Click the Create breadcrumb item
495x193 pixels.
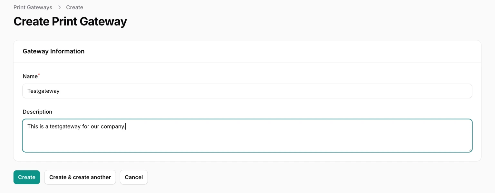(x=75, y=7)
